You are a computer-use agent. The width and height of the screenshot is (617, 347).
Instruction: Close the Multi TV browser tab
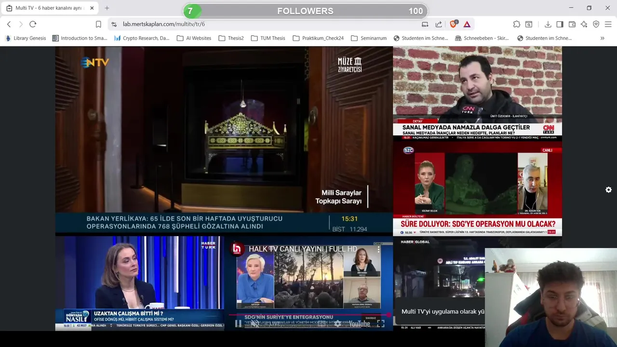point(92,8)
